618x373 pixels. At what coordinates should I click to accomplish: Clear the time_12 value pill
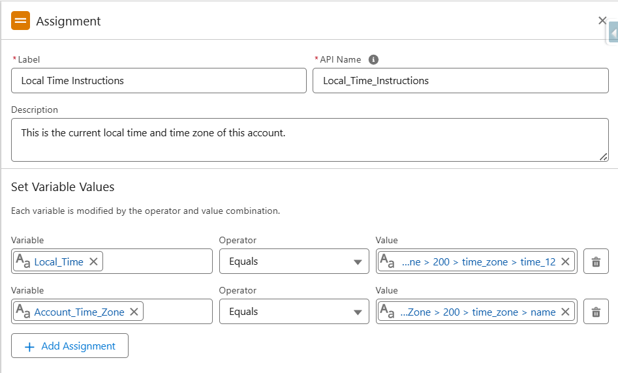[565, 261]
